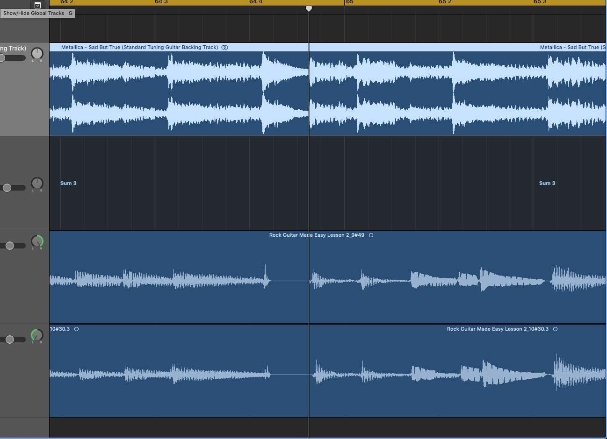Click the circle icon beside Lesson 2_10#30.3
Viewport: 607px width, 439px height.
coord(555,329)
